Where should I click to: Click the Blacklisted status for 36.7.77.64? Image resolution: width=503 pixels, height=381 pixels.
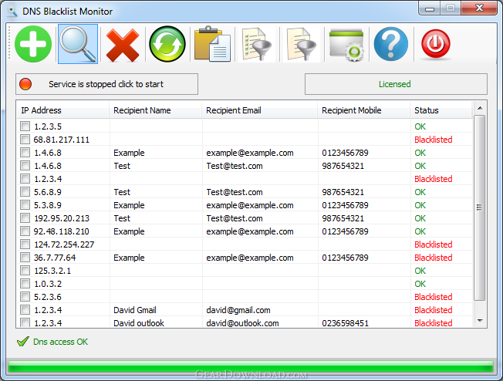[434, 258]
